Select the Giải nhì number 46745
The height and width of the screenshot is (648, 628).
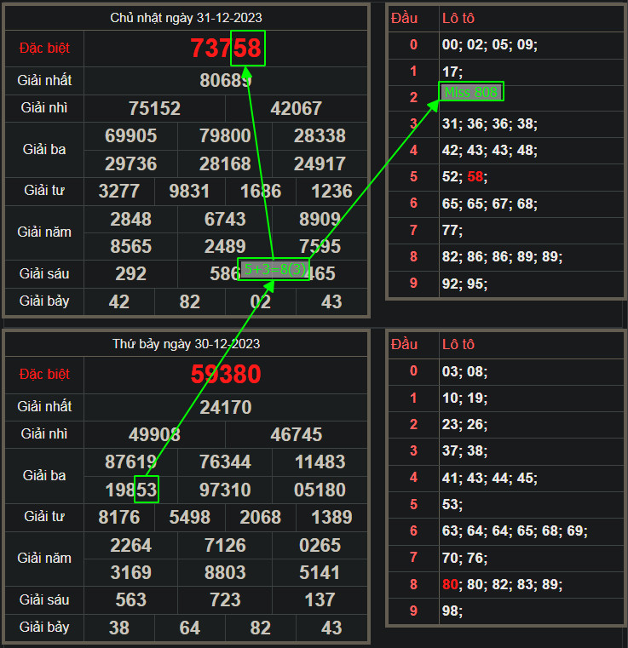click(x=297, y=435)
